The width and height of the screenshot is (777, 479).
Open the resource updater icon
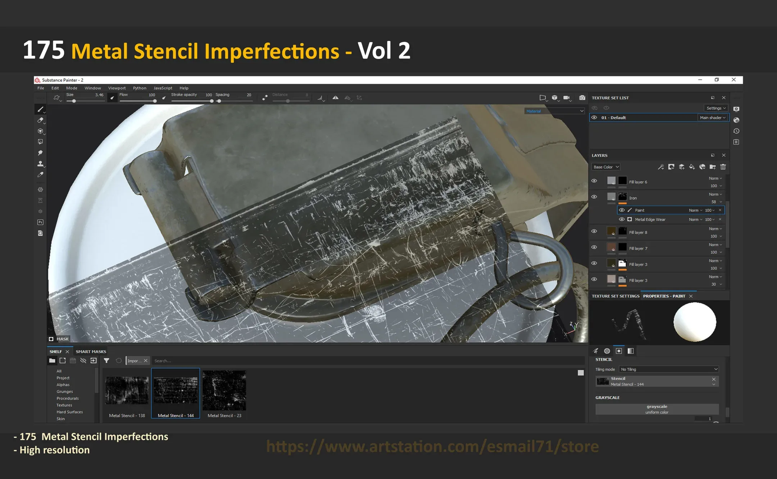(x=40, y=233)
